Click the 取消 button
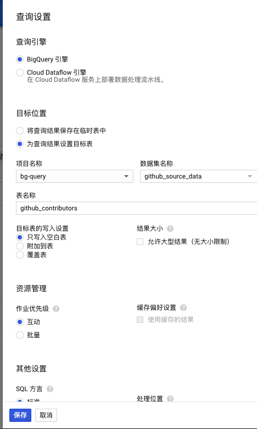Image resolution: width=257 pixels, height=429 pixels. 46,415
